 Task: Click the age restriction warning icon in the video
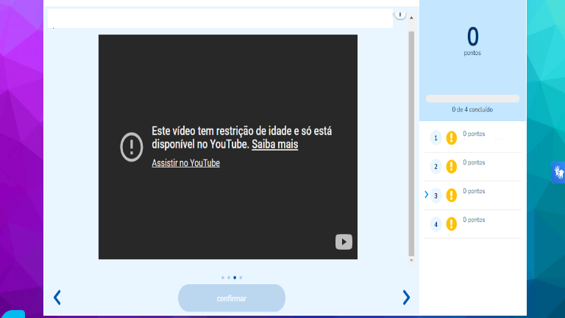pos(132,147)
